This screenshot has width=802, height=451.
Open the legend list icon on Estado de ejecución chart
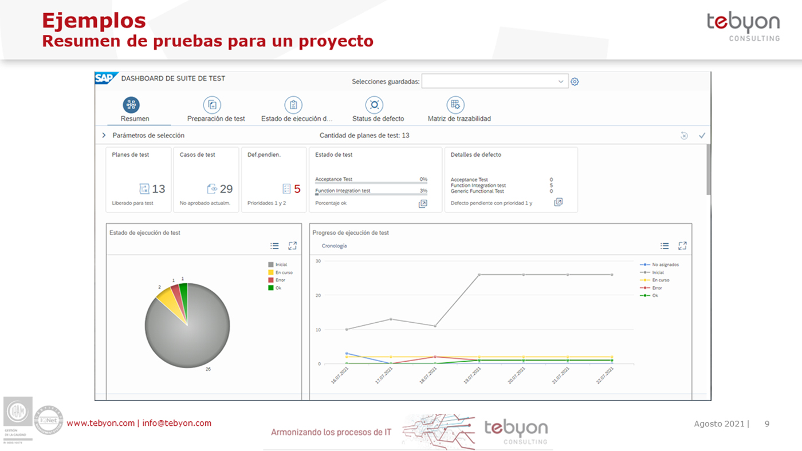click(274, 245)
